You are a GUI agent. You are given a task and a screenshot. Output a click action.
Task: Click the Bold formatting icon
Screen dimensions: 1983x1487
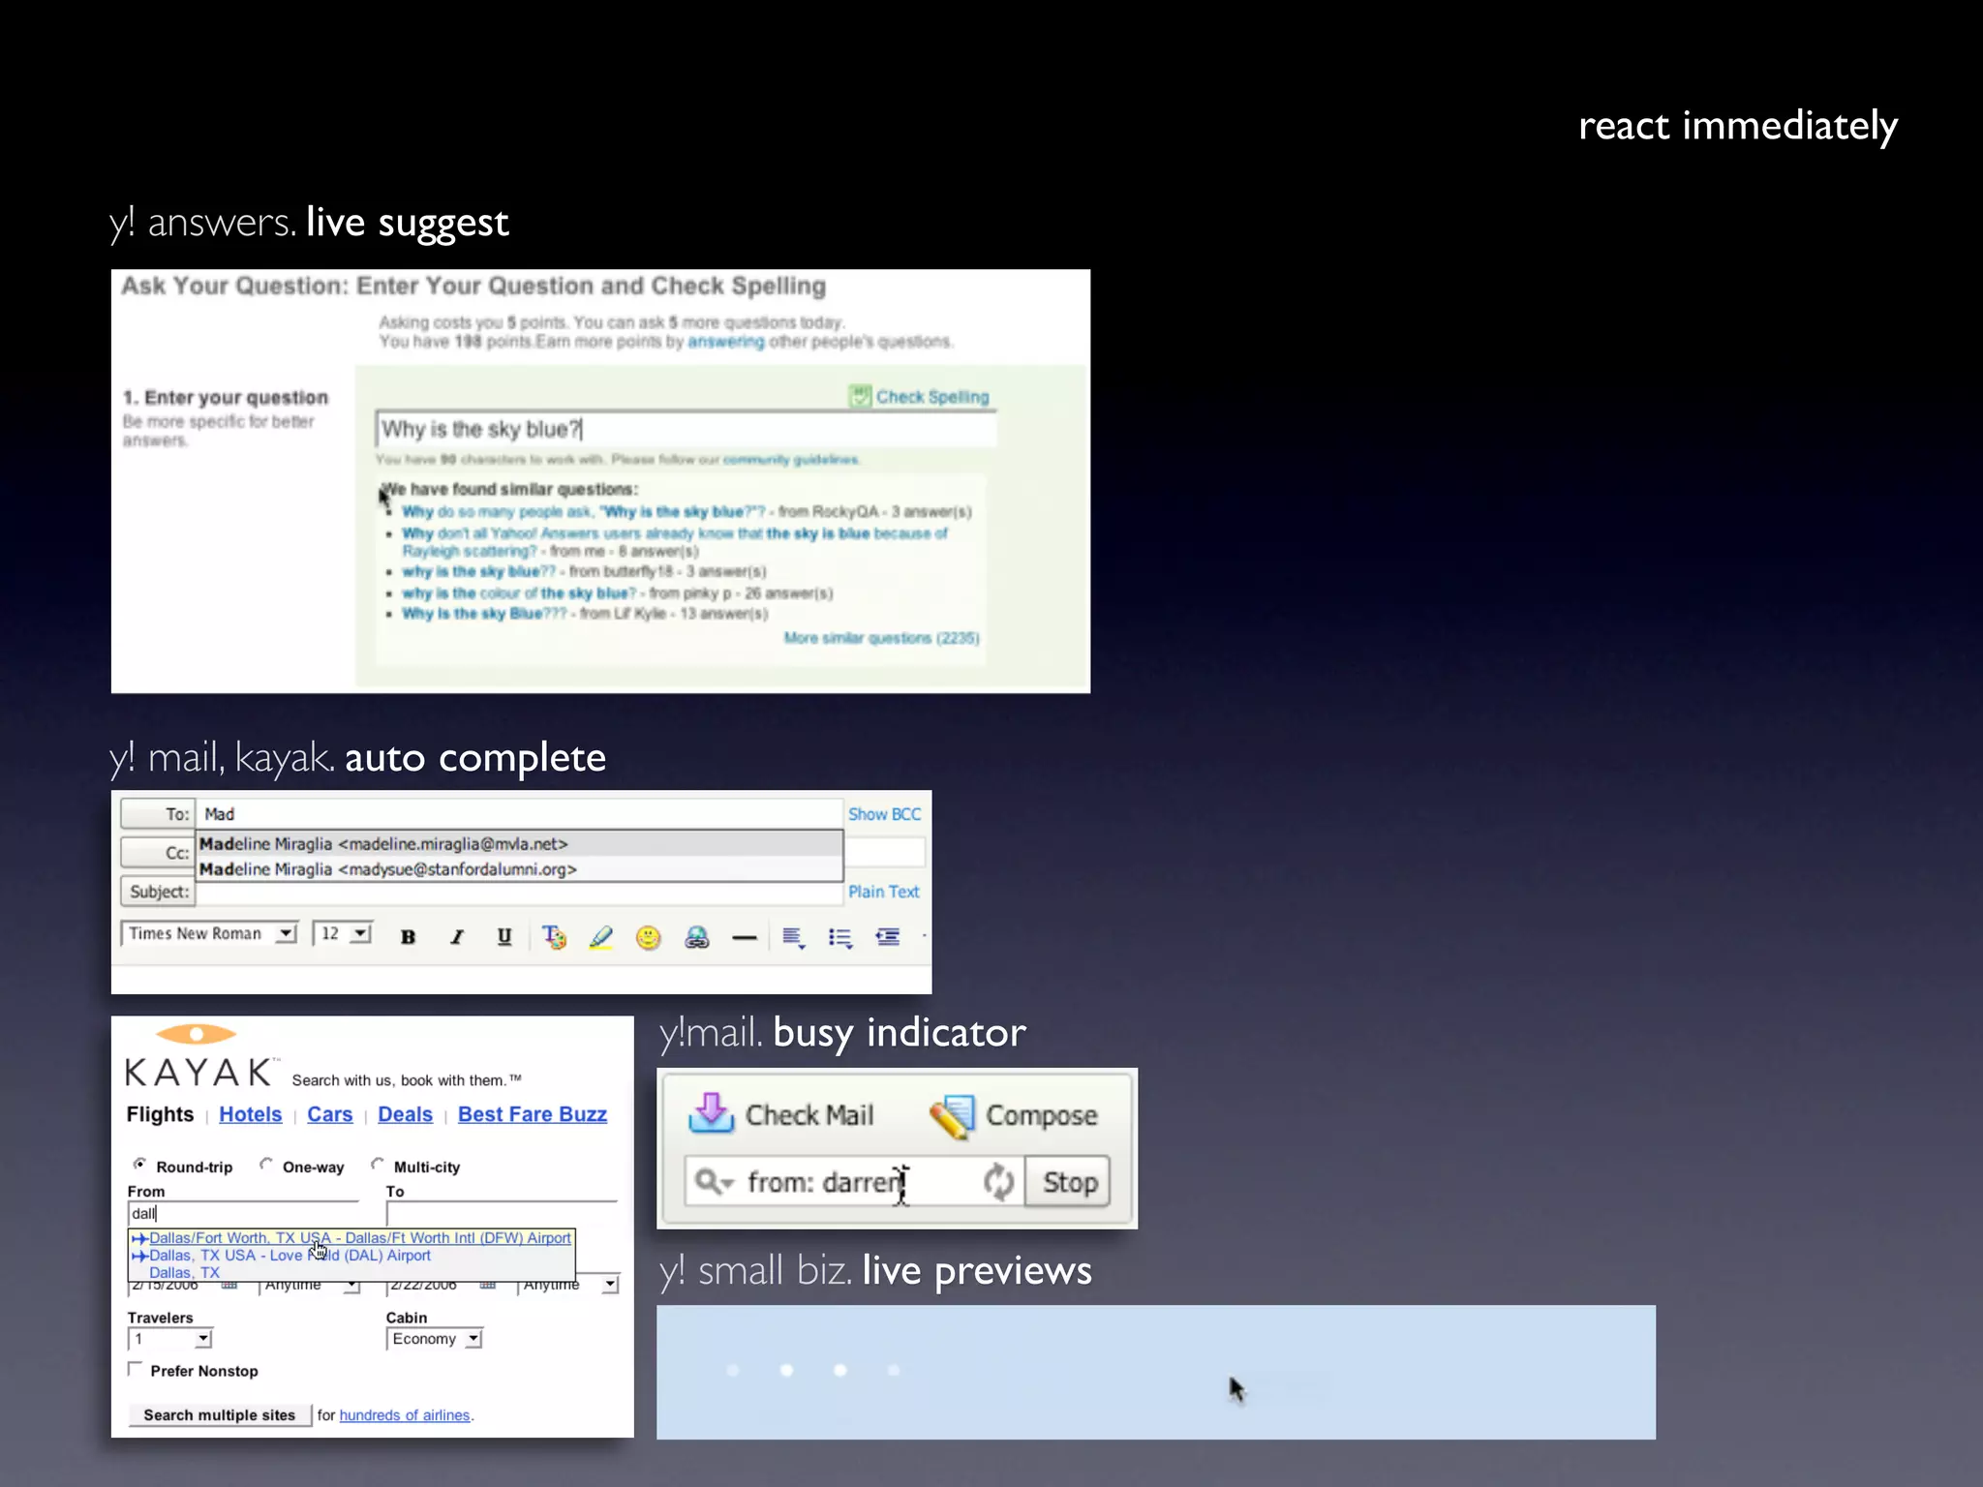point(408,936)
